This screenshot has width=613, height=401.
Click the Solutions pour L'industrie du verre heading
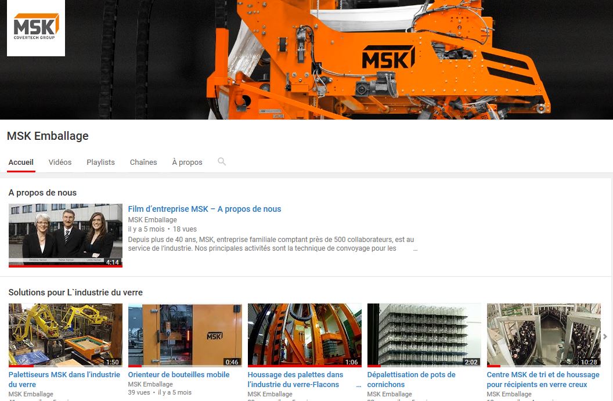pos(76,292)
